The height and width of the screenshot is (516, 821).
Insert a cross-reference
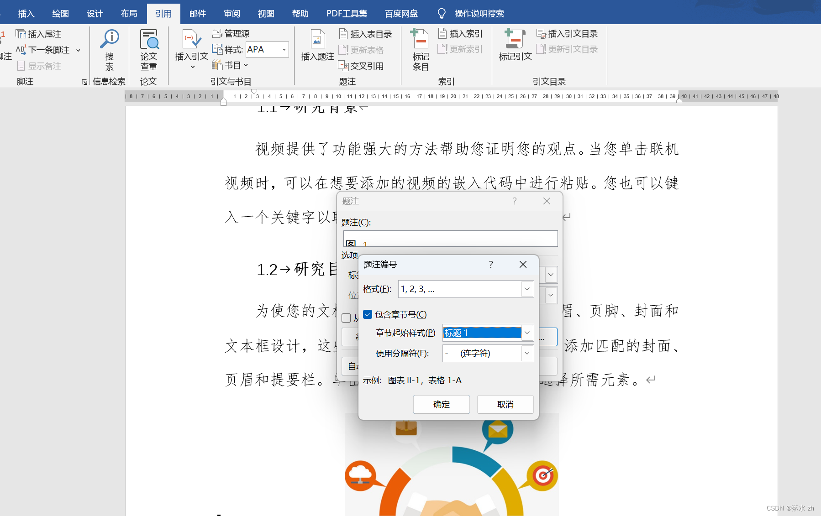tap(361, 66)
